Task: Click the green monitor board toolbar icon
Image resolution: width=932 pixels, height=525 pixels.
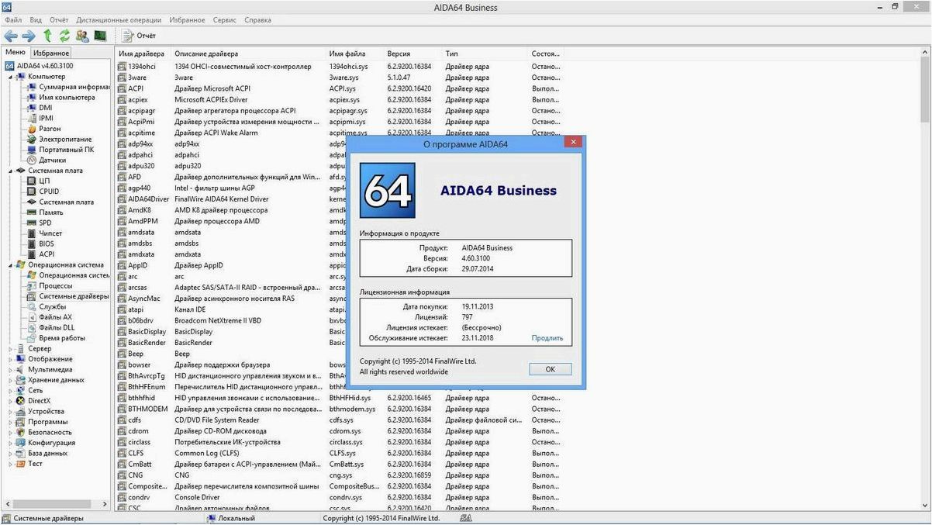Action: [100, 36]
